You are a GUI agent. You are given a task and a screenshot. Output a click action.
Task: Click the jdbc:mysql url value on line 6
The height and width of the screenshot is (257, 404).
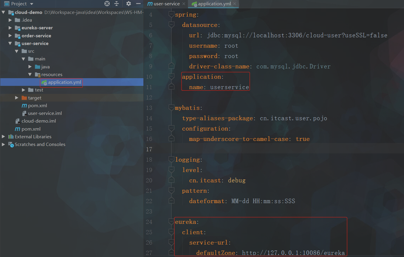coord(297,35)
